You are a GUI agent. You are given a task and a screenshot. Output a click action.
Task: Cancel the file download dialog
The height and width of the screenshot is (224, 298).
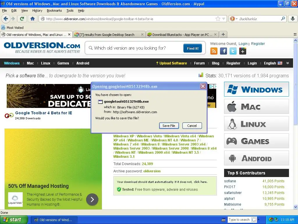pos(192,125)
